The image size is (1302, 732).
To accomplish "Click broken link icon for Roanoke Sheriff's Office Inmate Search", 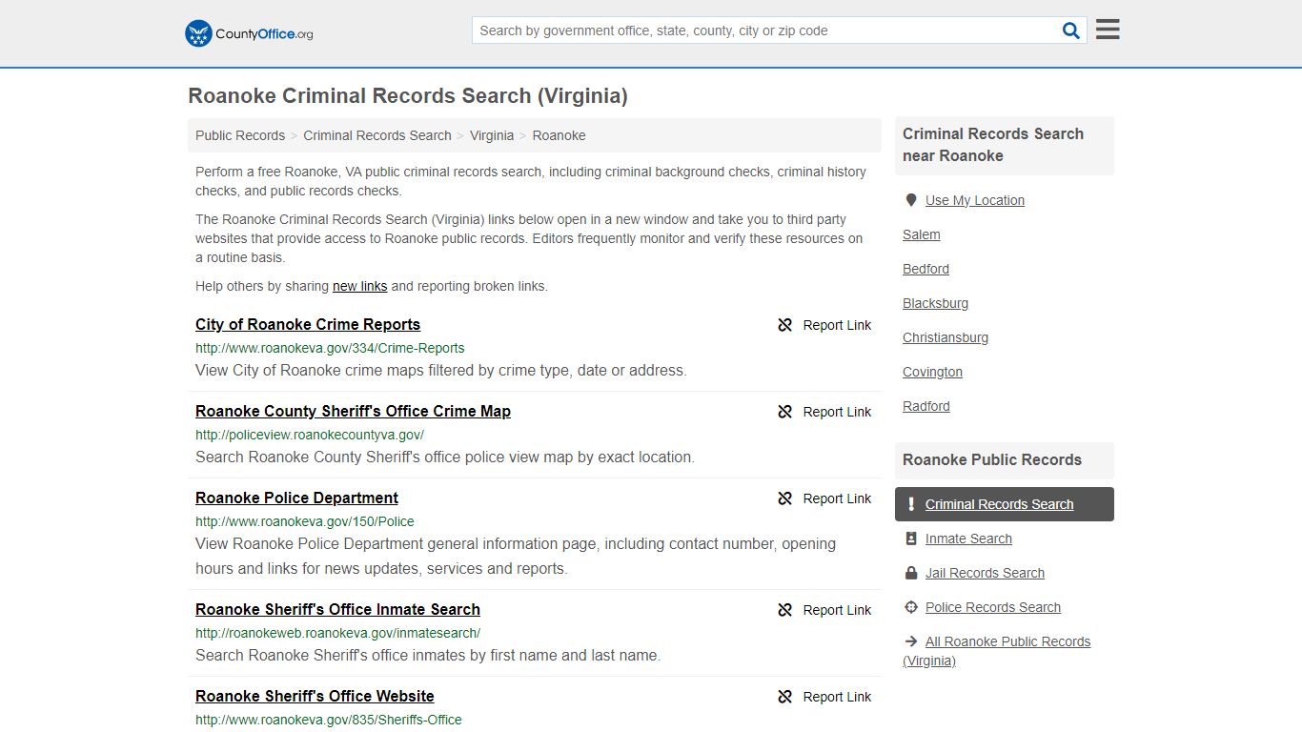I will (x=785, y=610).
